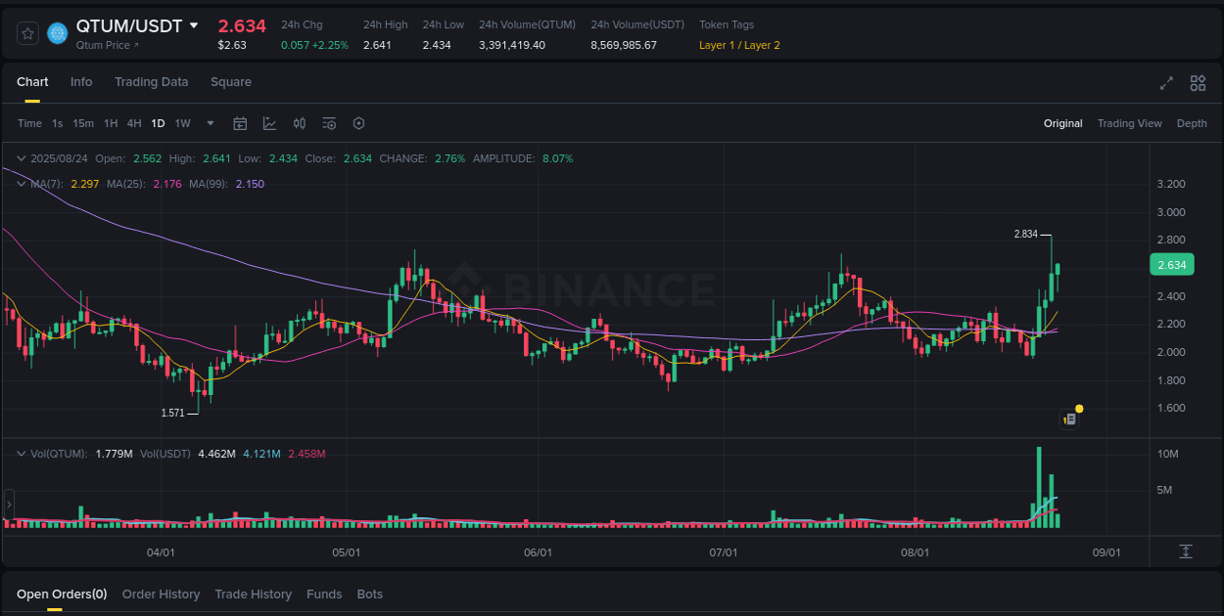Switch chart view to Trading View

(1129, 123)
